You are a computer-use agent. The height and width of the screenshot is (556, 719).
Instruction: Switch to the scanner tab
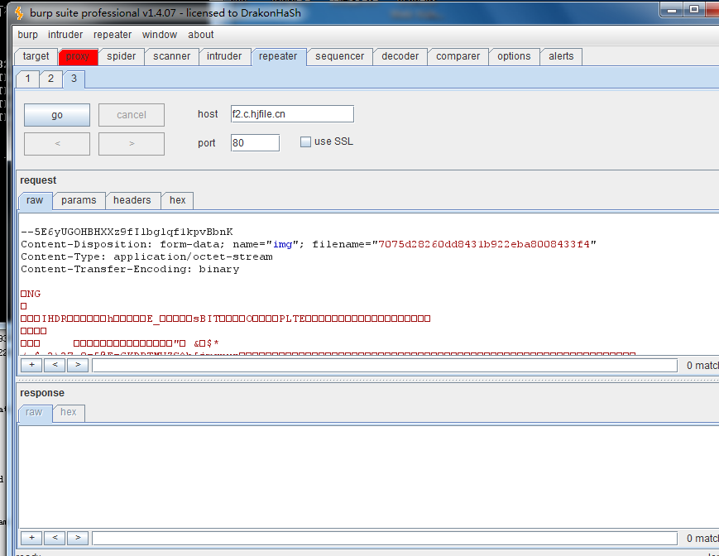pyautogui.click(x=171, y=56)
